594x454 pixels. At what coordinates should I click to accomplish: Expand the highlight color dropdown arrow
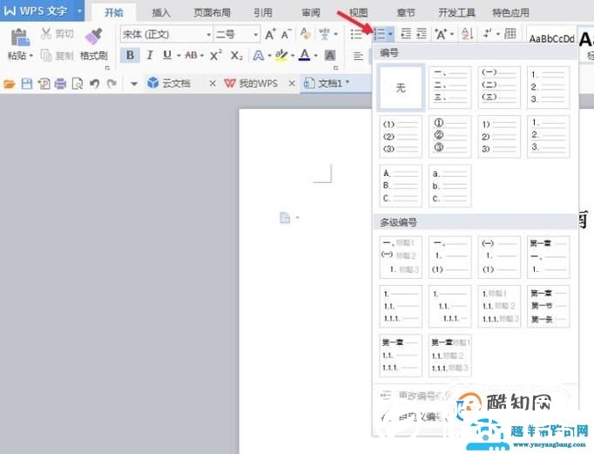coord(293,56)
